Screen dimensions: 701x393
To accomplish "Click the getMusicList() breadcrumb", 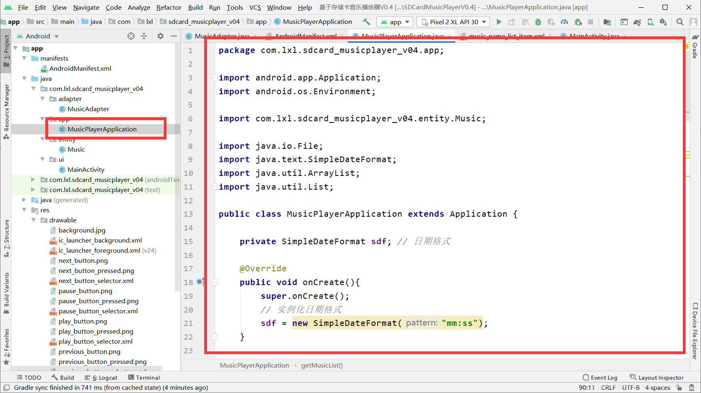I will tap(322, 365).
